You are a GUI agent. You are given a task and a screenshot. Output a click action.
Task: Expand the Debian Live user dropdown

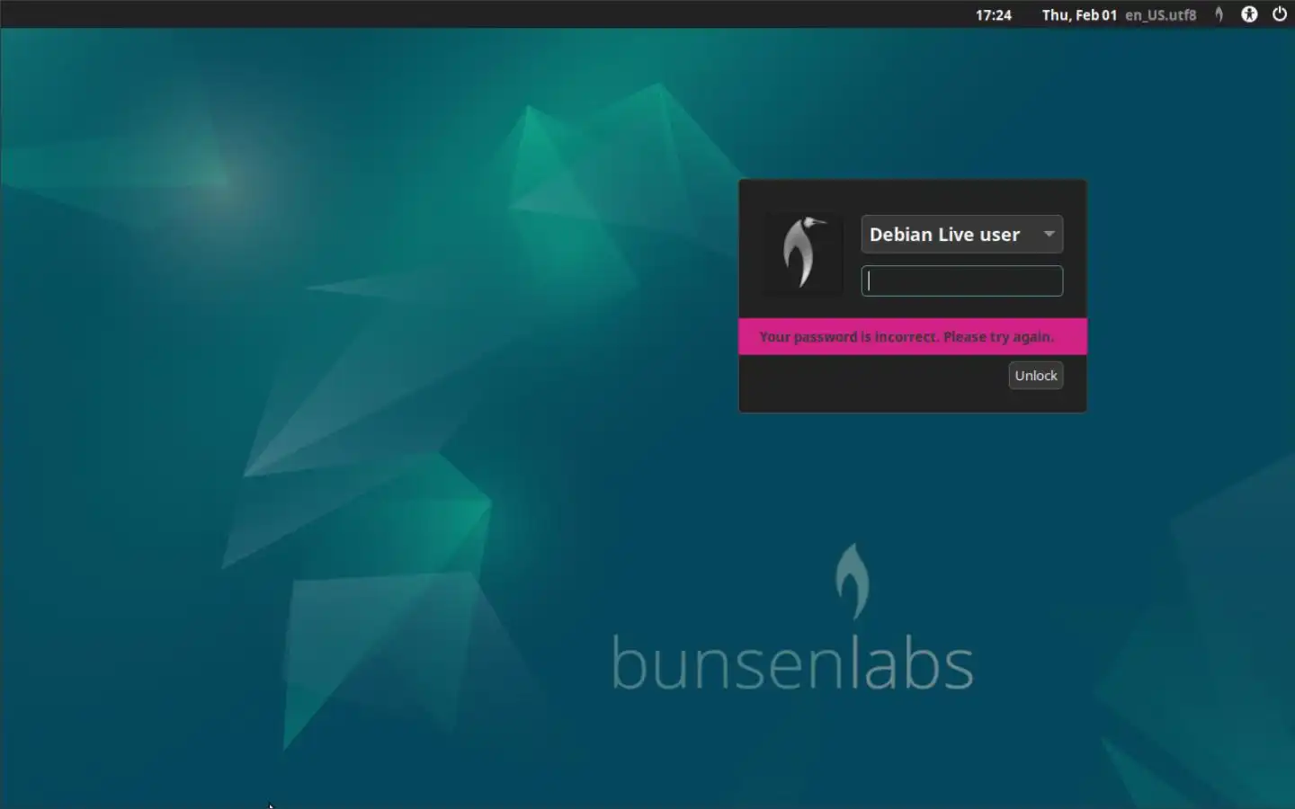[x=962, y=235]
